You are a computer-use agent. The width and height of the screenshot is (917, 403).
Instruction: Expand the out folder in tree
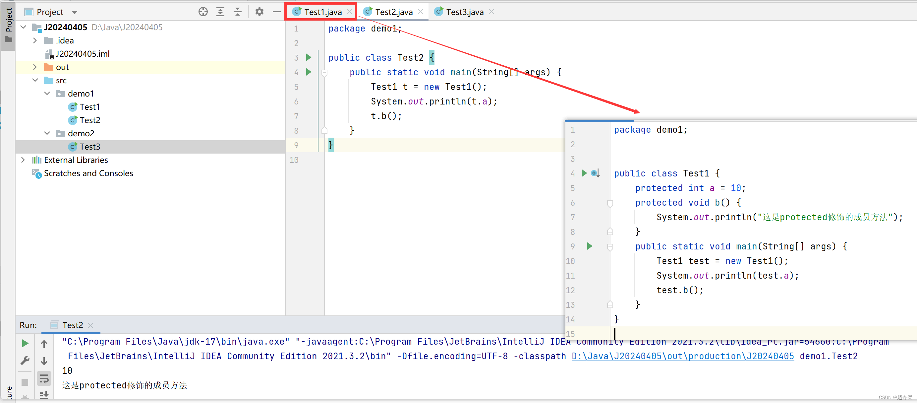point(35,67)
